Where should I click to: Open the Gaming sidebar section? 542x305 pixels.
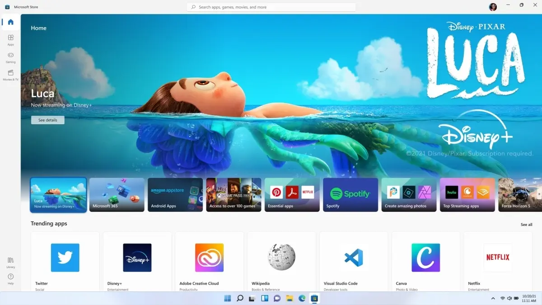coord(11,57)
